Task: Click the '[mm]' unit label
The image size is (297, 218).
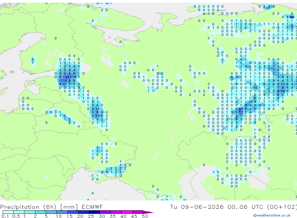Action: click(69, 207)
